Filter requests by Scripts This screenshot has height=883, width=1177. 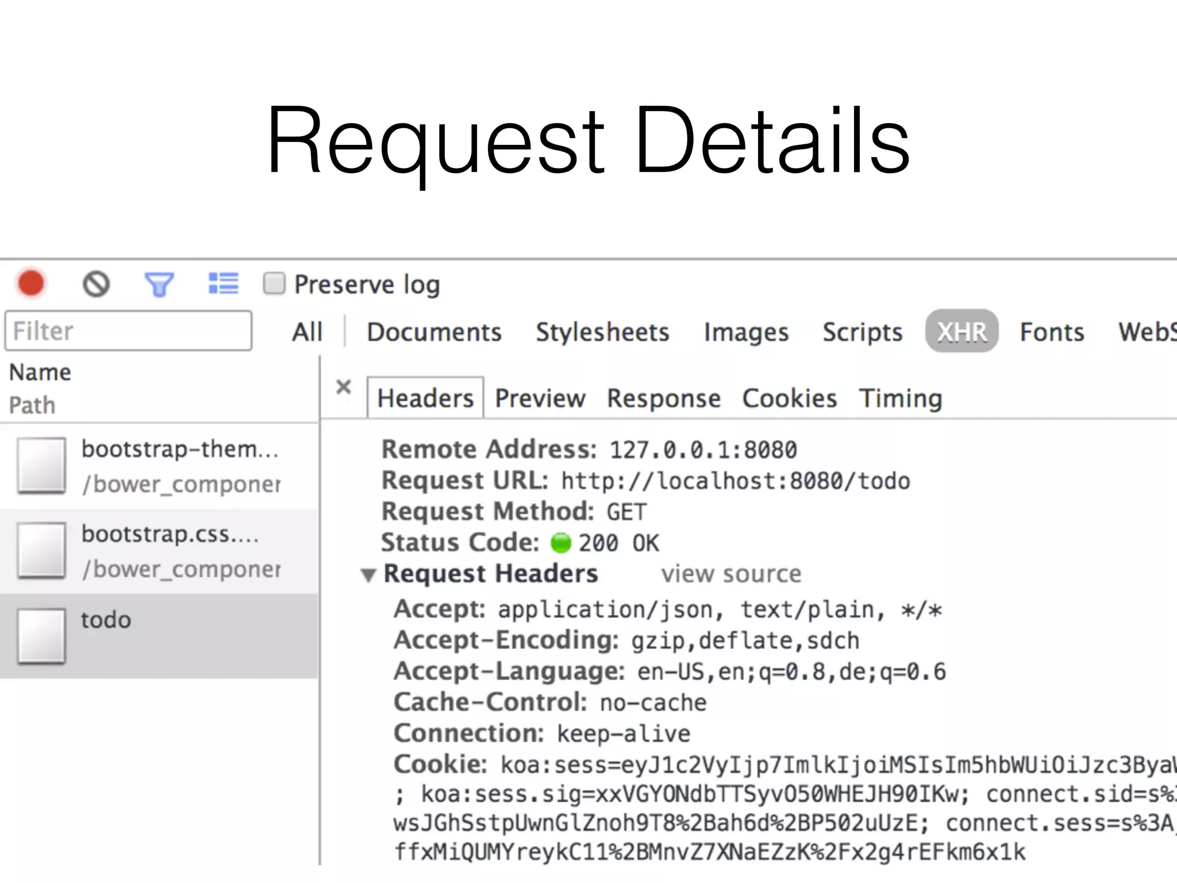pos(863,332)
